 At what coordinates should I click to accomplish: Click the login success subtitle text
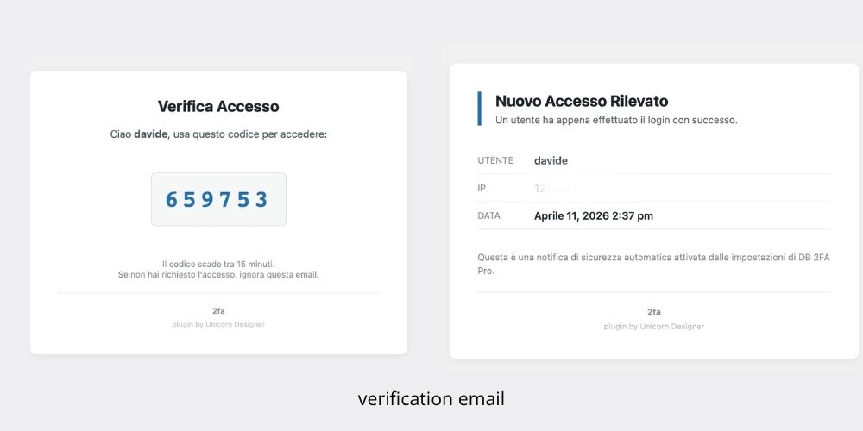tap(616, 120)
